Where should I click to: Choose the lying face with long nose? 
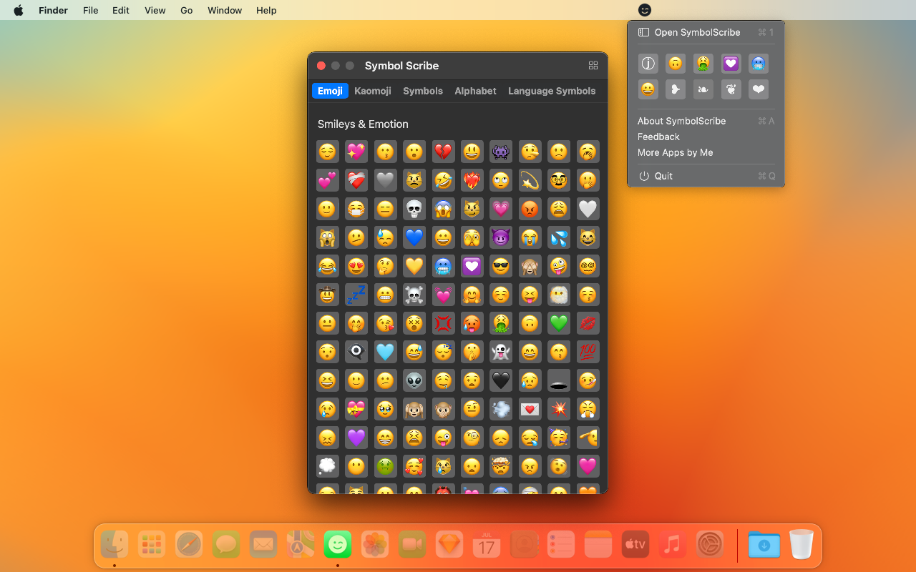click(x=530, y=152)
